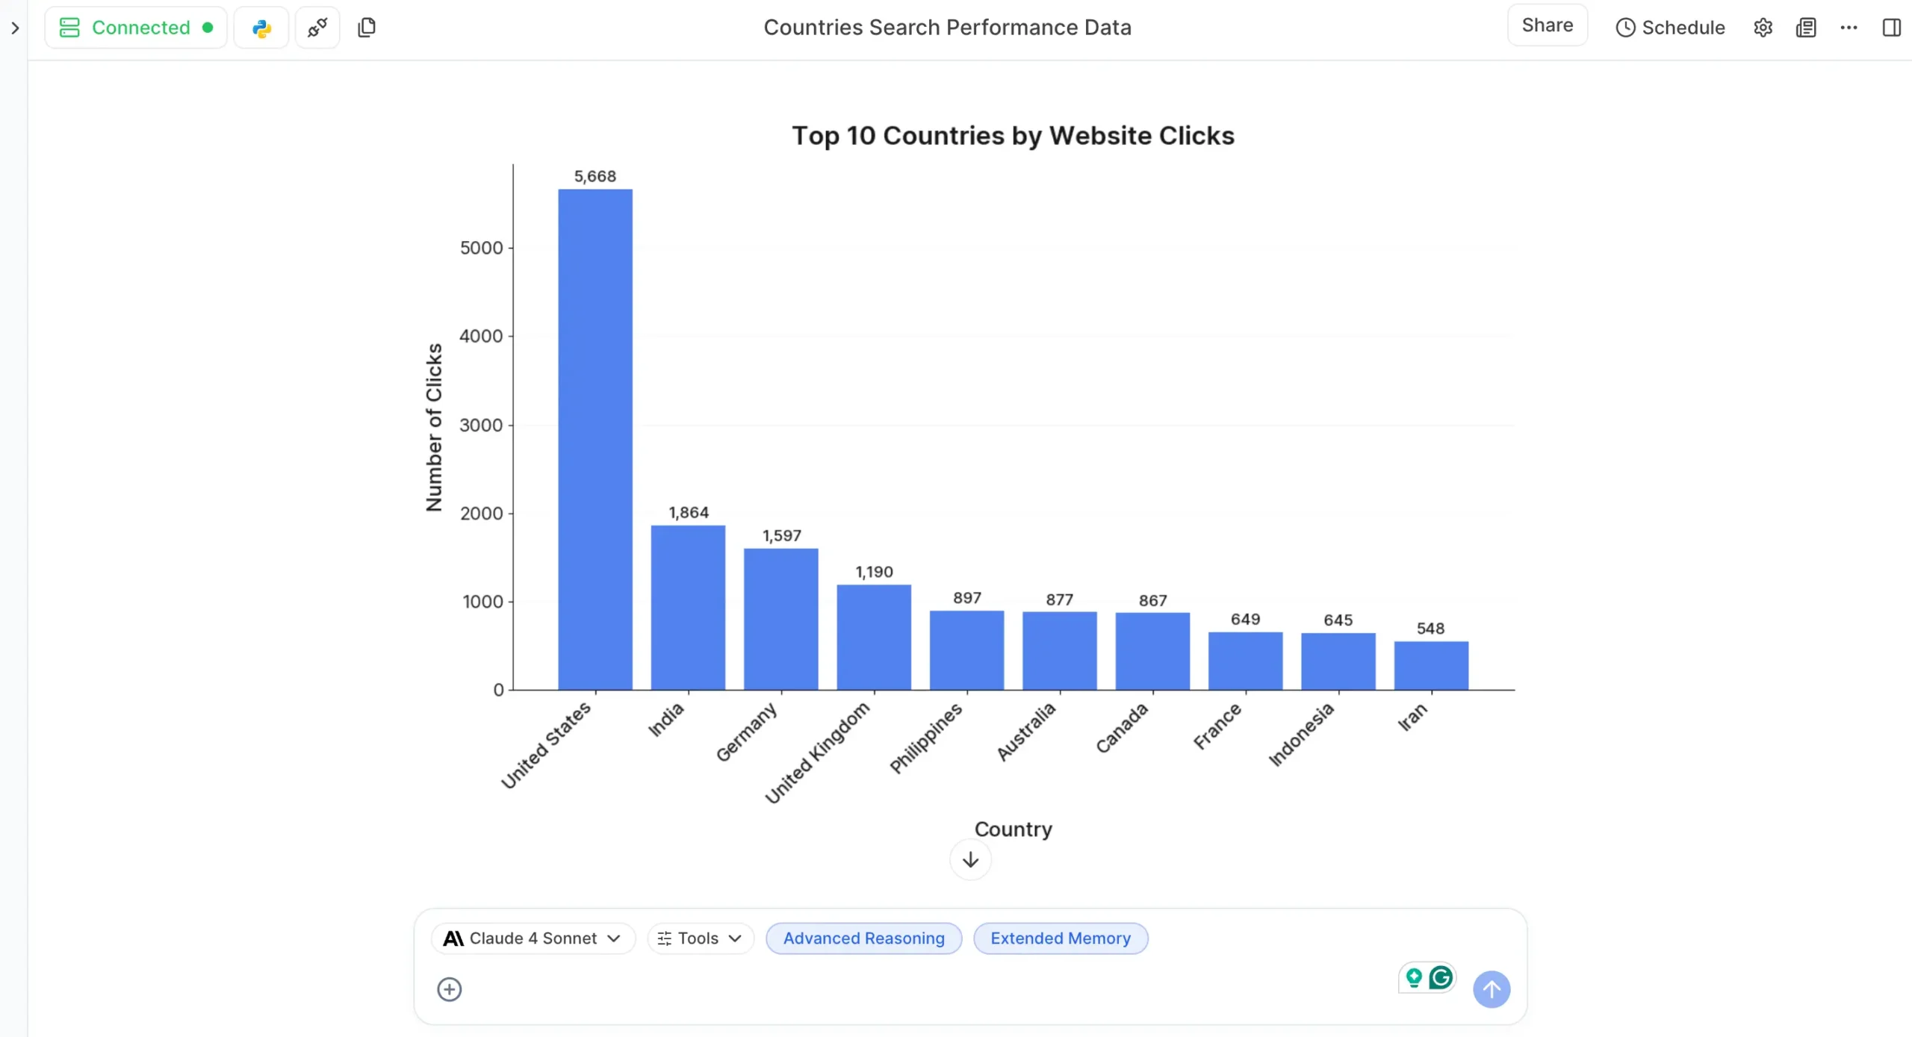The image size is (1912, 1037).
Task: Click the United States bar in chart
Action: tap(595, 439)
